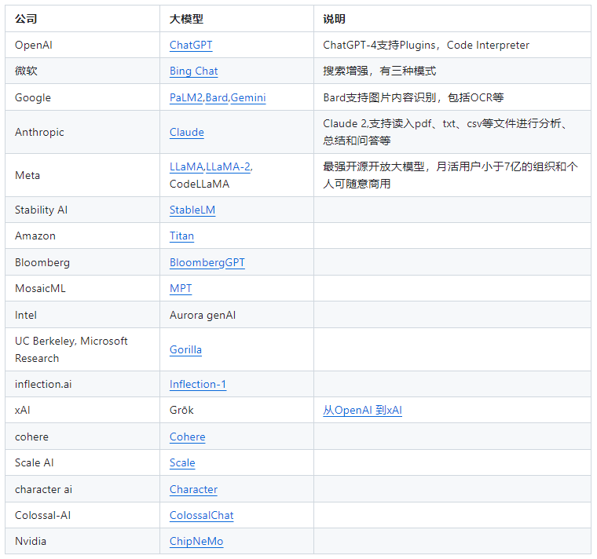Click the Bard支持图片内容识别 description
The image size is (597, 559).
[x=413, y=97]
